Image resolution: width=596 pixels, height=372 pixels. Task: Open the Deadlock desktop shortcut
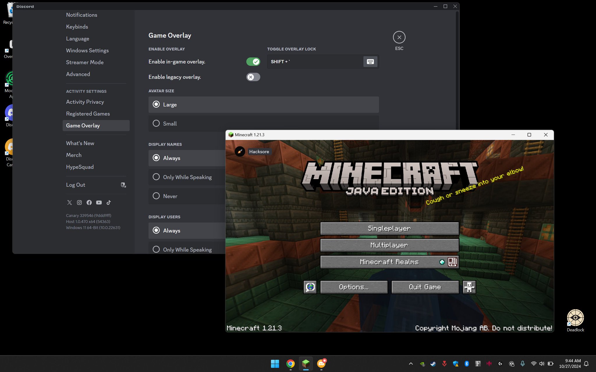[575, 321]
